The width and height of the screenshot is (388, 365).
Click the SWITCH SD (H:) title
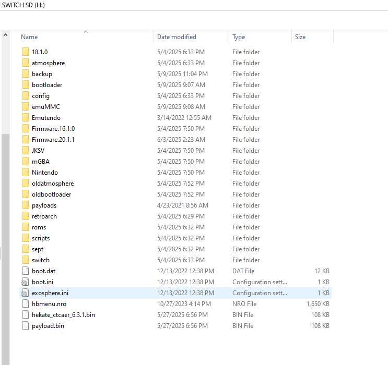[23, 5]
